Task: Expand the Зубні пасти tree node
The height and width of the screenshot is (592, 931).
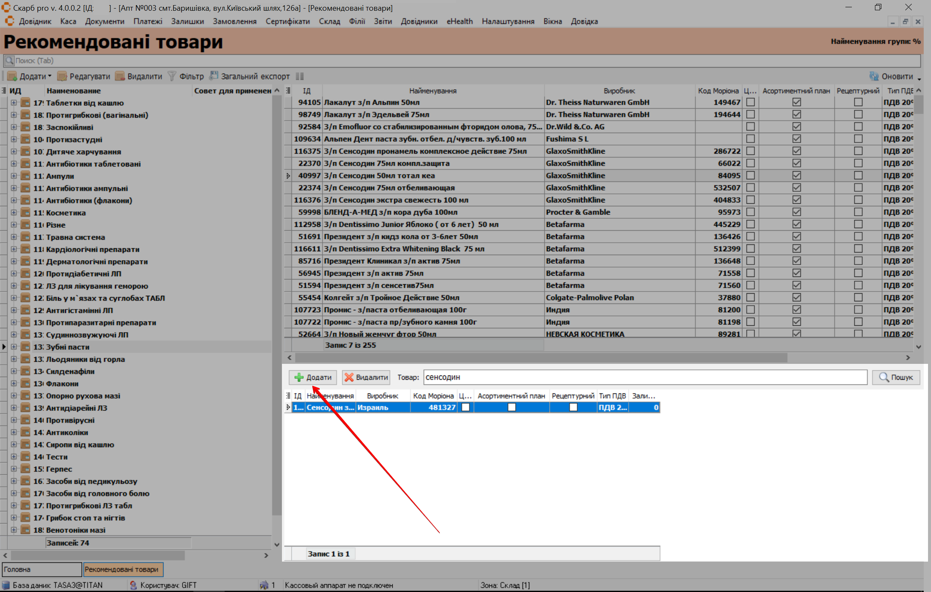Action: click(x=14, y=347)
